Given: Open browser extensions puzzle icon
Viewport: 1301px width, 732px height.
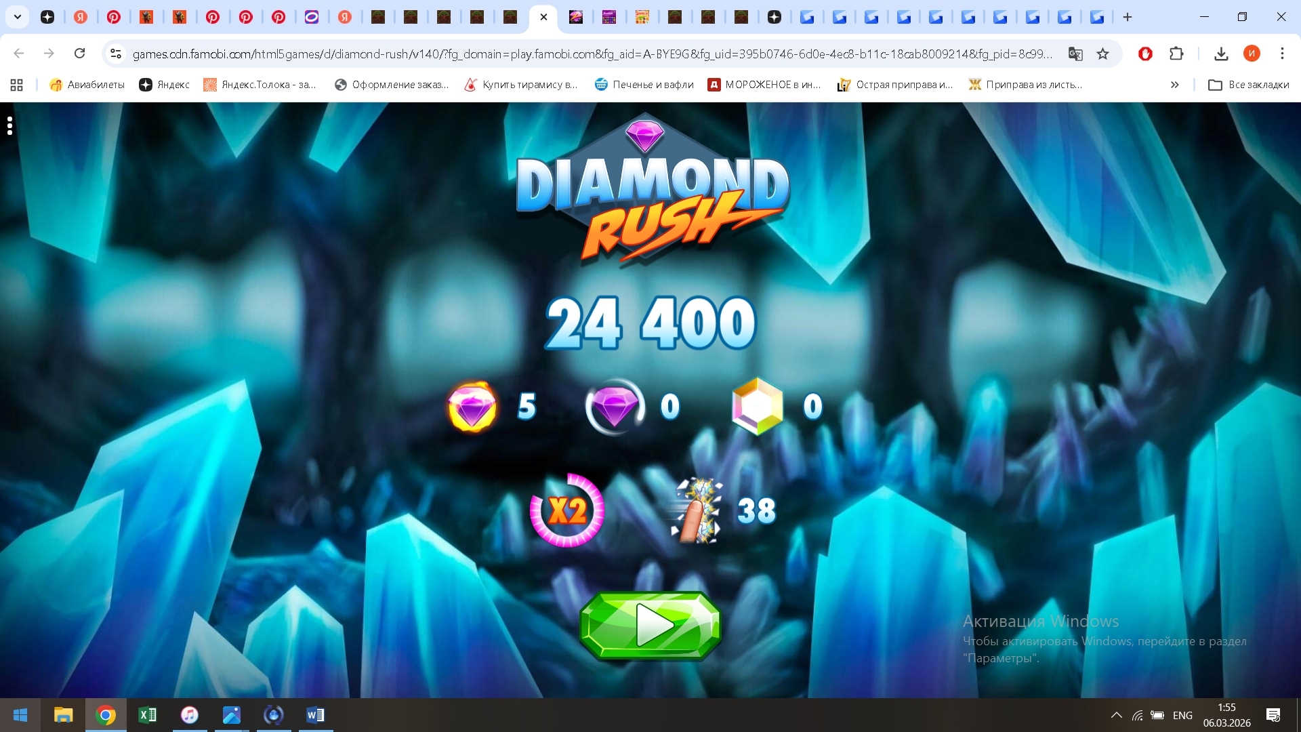Looking at the screenshot, I should pyautogui.click(x=1177, y=54).
